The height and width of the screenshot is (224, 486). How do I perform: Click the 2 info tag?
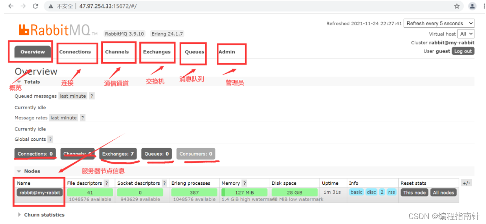(382, 192)
